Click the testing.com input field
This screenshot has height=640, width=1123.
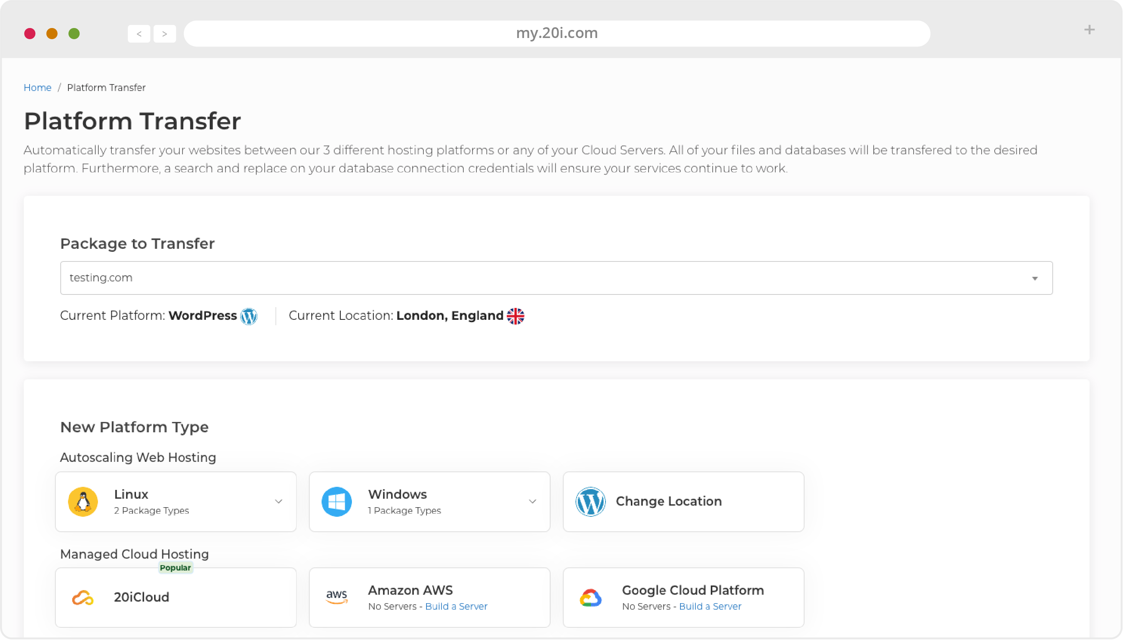[556, 278]
